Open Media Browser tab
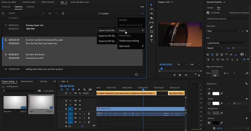The image size is (251, 131). coord(27,81)
